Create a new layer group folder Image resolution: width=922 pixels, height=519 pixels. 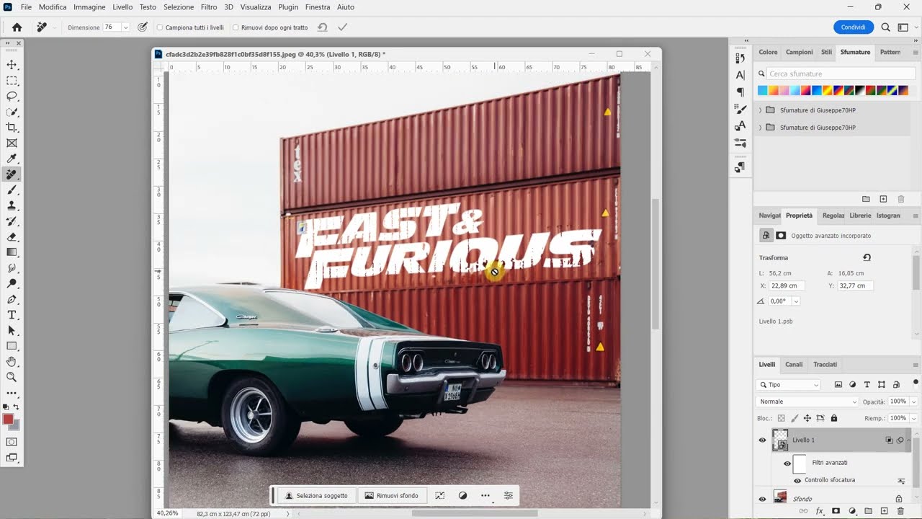point(868,511)
